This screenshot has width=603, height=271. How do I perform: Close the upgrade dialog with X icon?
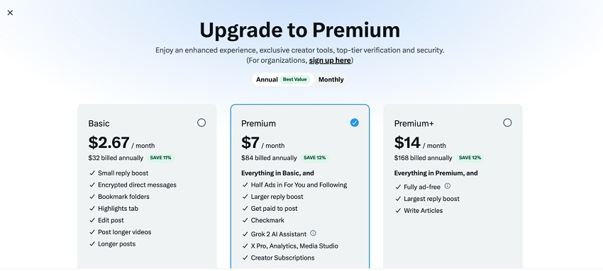click(10, 13)
